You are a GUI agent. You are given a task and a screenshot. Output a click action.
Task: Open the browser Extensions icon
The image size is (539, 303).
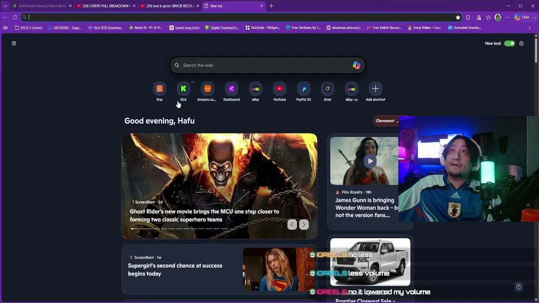click(468, 17)
